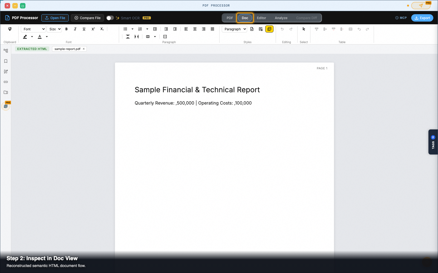Insert a numbered list

coord(140,29)
